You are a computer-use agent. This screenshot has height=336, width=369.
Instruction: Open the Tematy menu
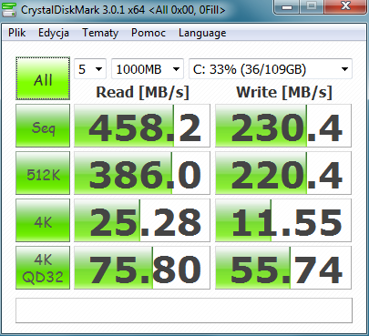100,33
